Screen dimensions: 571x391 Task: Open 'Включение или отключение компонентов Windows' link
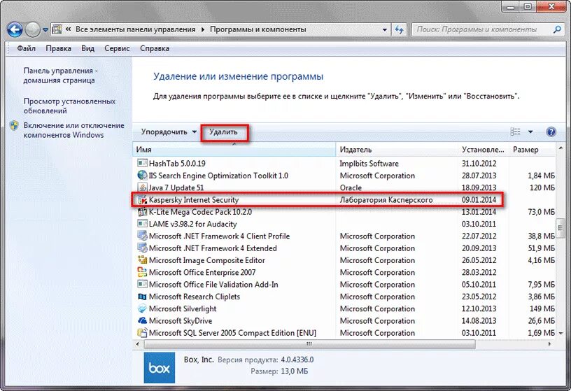click(x=74, y=130)
